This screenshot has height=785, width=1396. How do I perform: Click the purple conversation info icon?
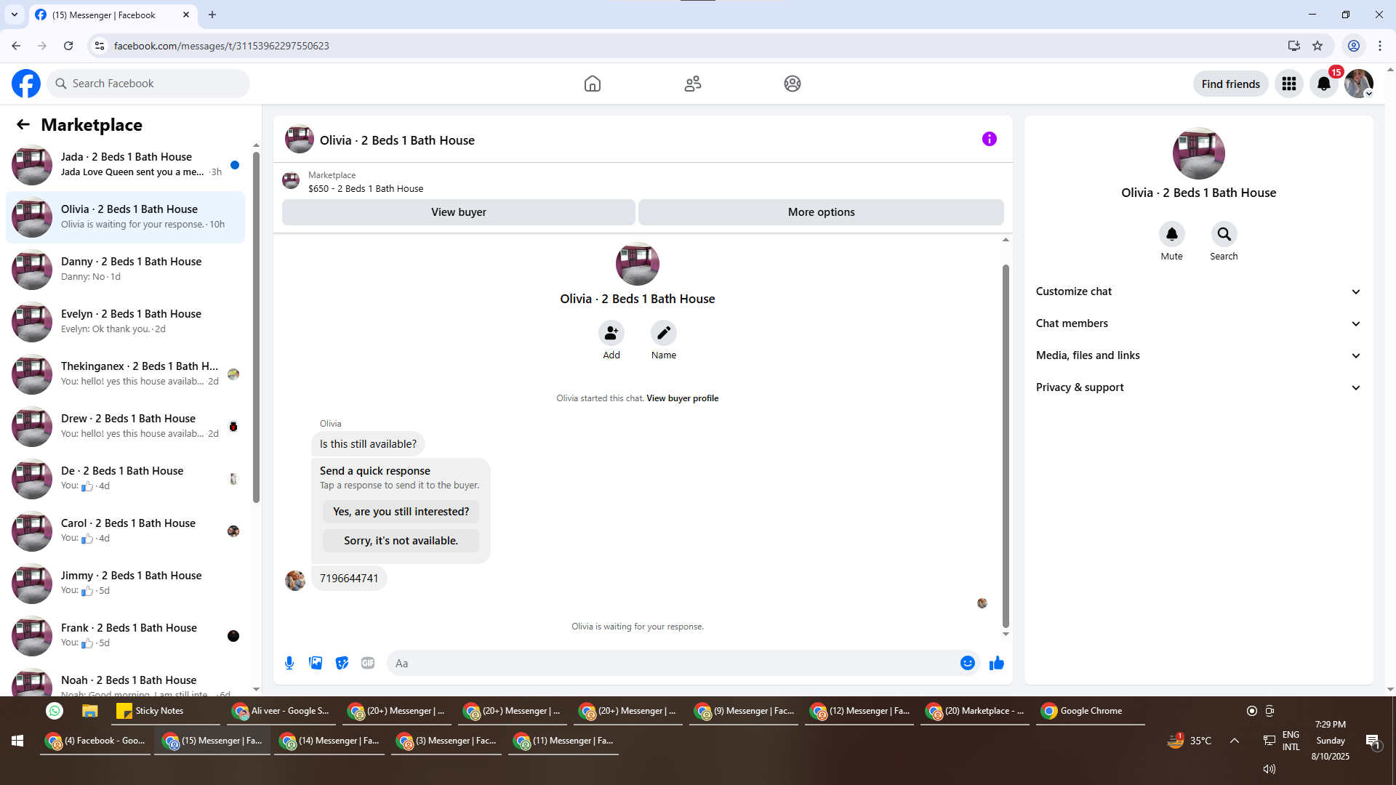point(989,139)
